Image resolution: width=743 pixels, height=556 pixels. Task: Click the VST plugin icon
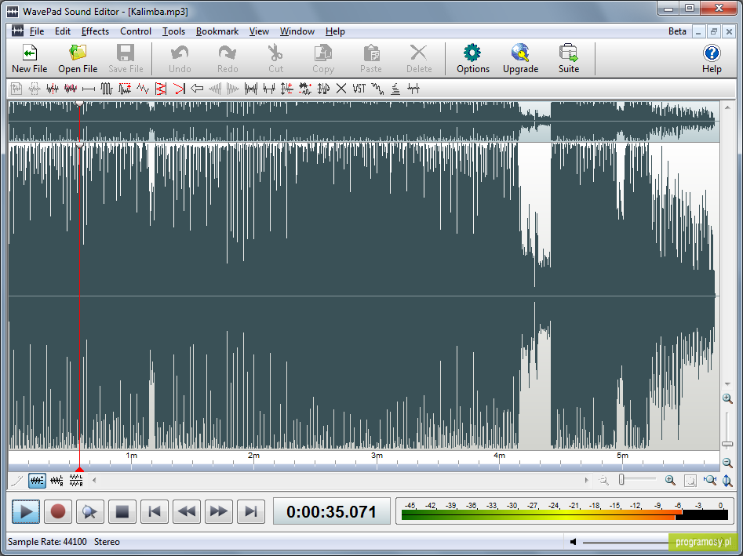[359, 89]
